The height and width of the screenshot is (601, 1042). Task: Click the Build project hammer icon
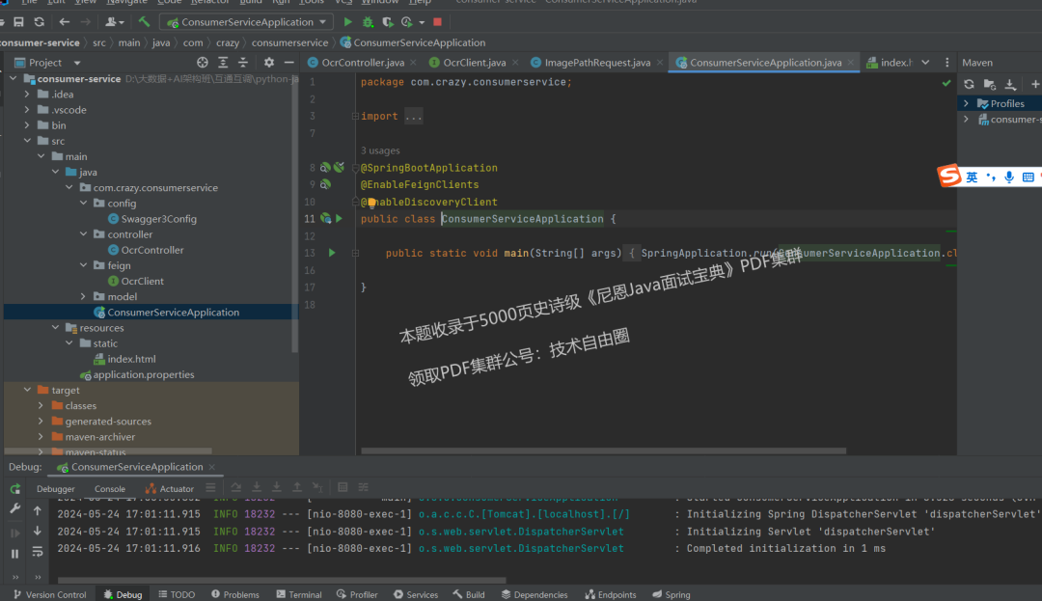[x=144, y=22]
